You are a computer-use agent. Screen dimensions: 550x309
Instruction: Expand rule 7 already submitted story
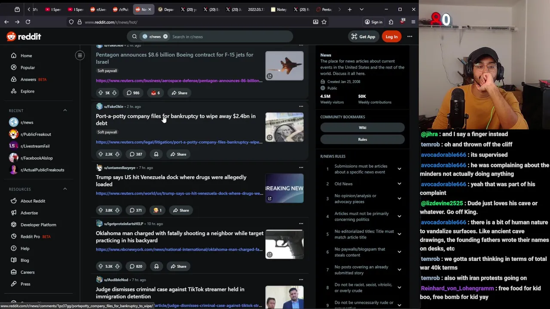click(x=399, y=270)
